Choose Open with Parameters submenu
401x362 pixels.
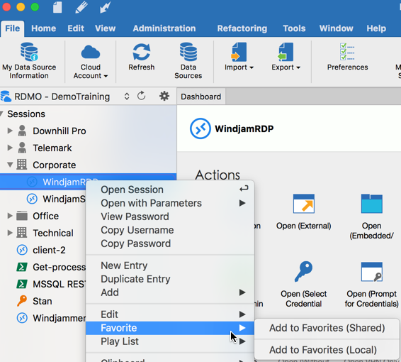[x=170, y=203]
